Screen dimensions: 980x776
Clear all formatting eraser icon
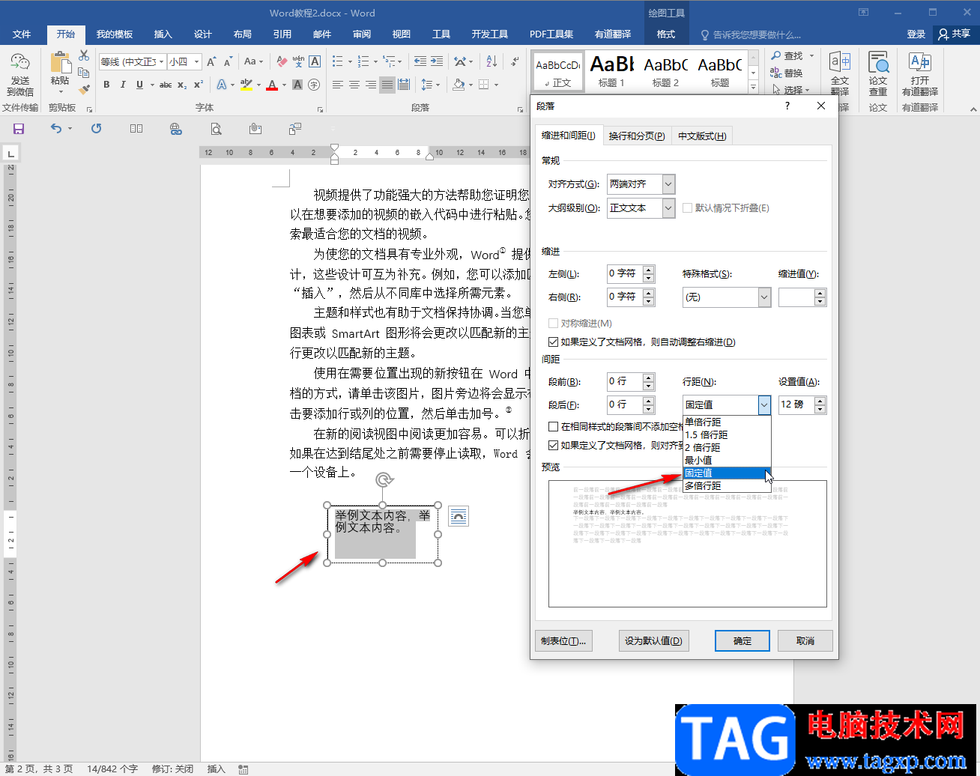(x=282, y=61)
